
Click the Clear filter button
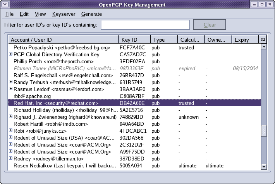click(x=210, y=25)
